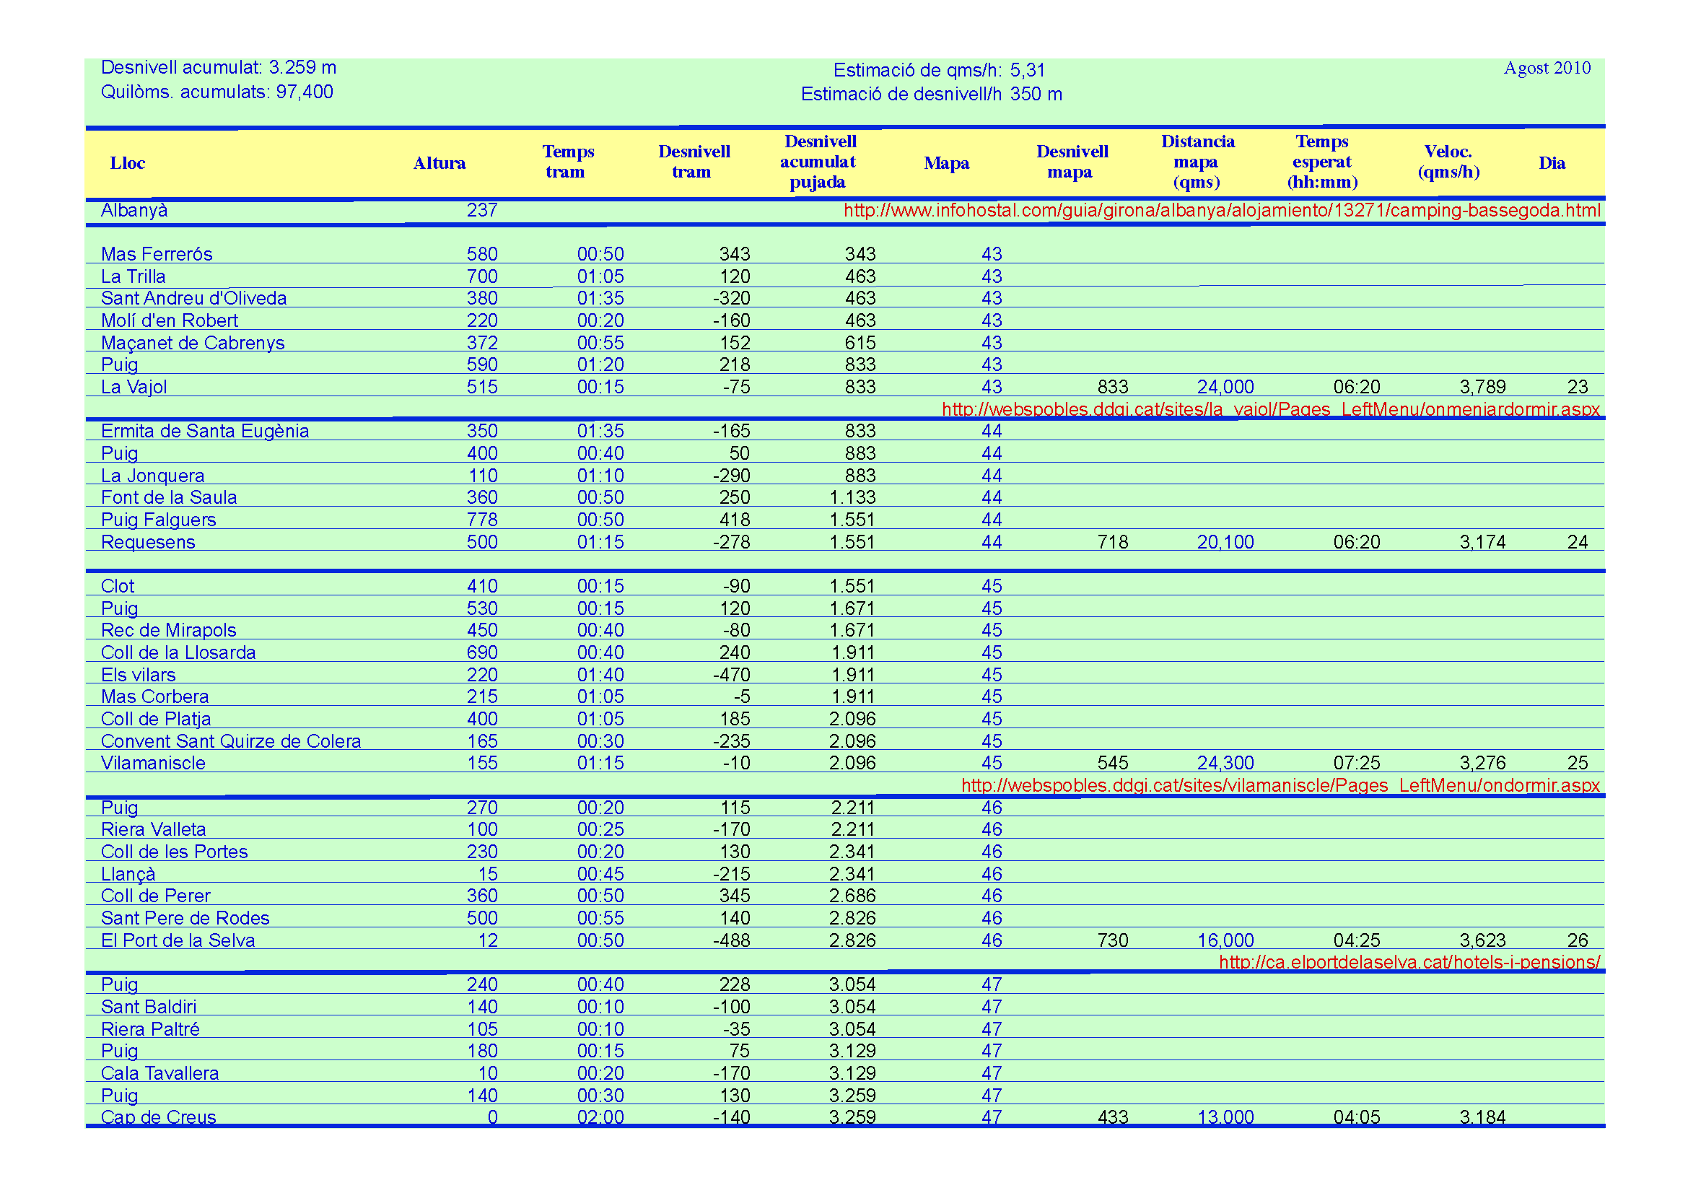
Task: Select the Mas Corbera place name
Action: coord(154,697)
